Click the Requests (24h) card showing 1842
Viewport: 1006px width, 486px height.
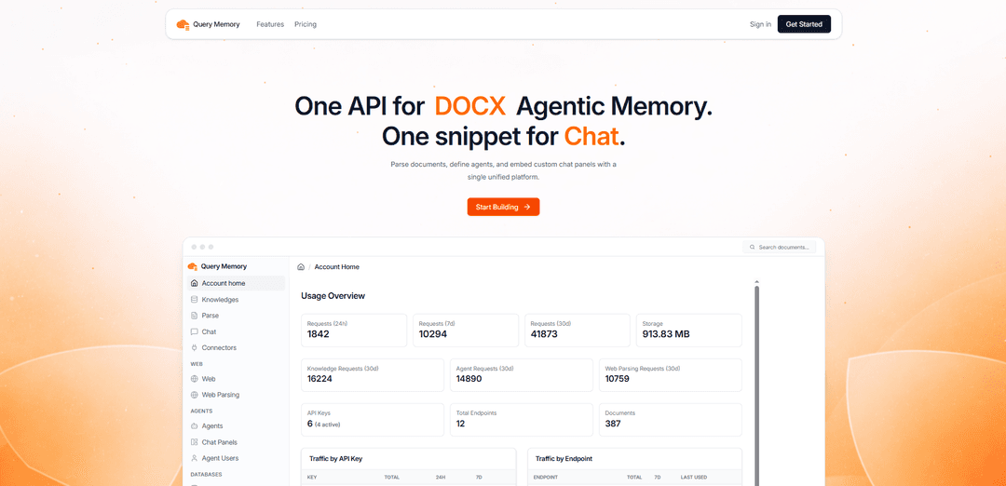(354, 331)
